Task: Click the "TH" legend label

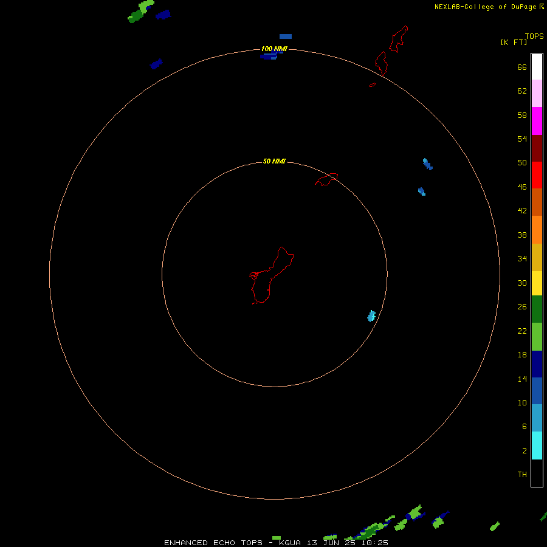Action: 522,475
